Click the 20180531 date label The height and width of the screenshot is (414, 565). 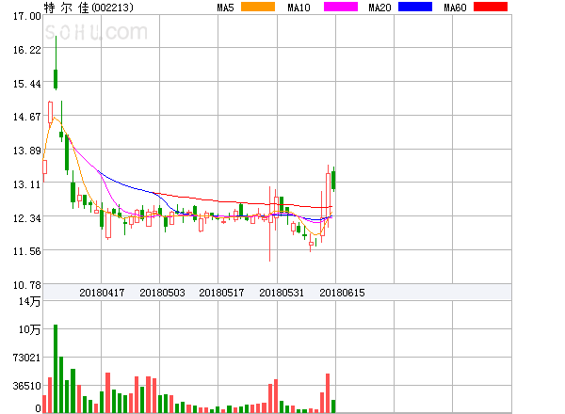pos(282,293)
